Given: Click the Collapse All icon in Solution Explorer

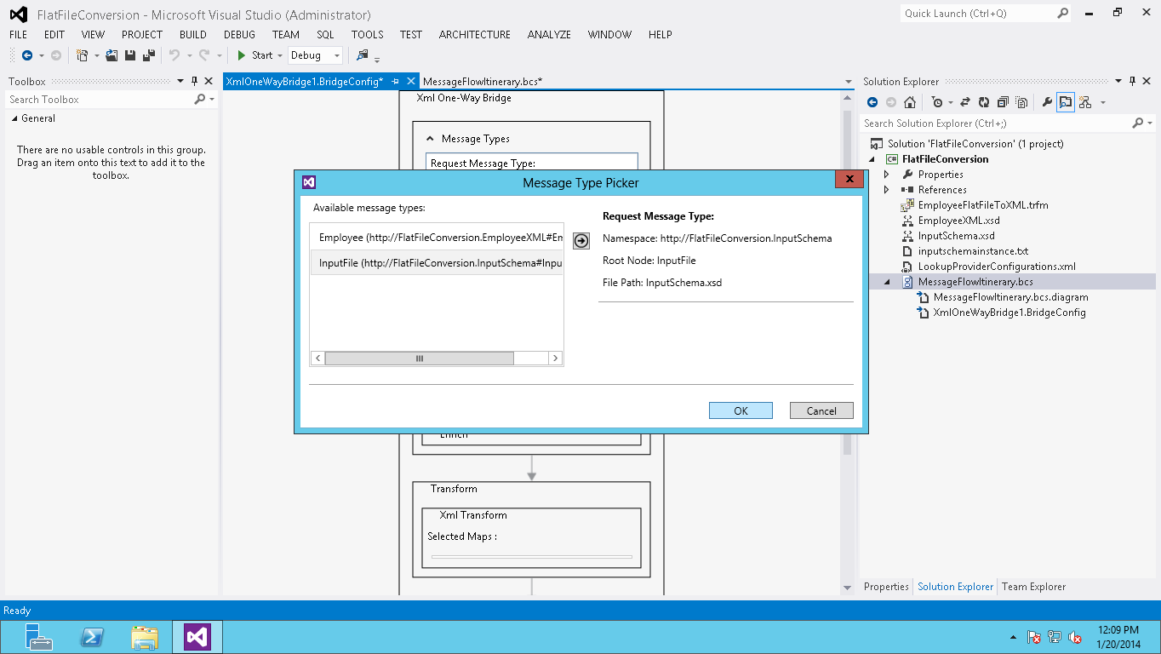Looking at the screenshot, I should pyautogui.click(x=1002, y=102).
